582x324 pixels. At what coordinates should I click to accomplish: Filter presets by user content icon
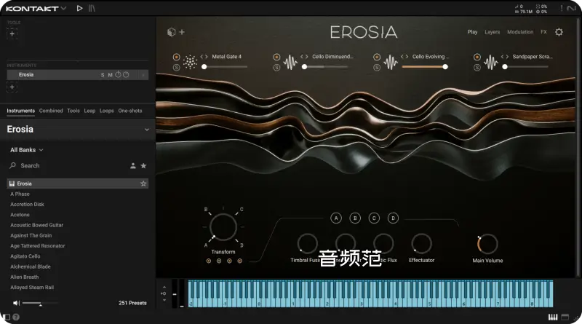[133, 166]
